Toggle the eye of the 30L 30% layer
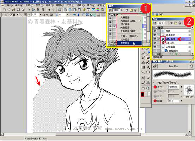 (154, 43)
